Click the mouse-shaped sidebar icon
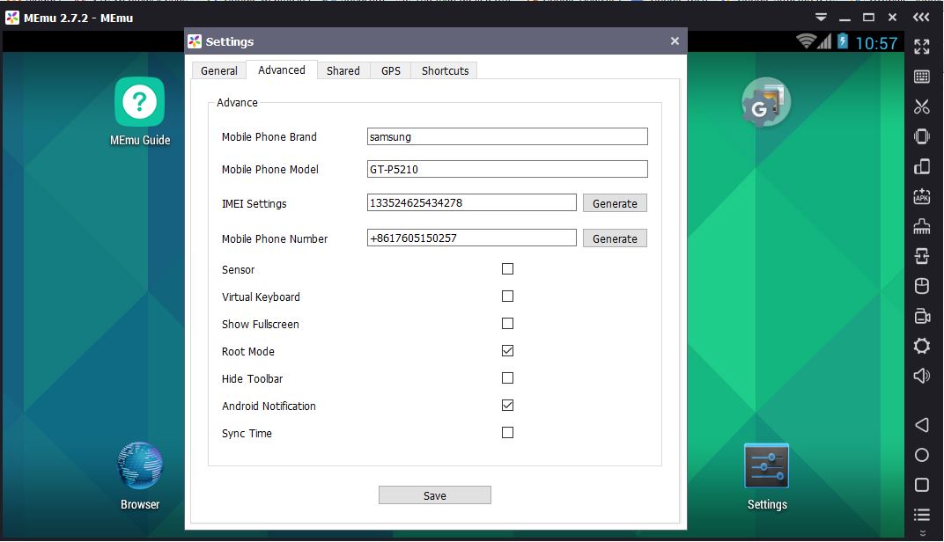 pyautogui.click(x=921, y=286)
